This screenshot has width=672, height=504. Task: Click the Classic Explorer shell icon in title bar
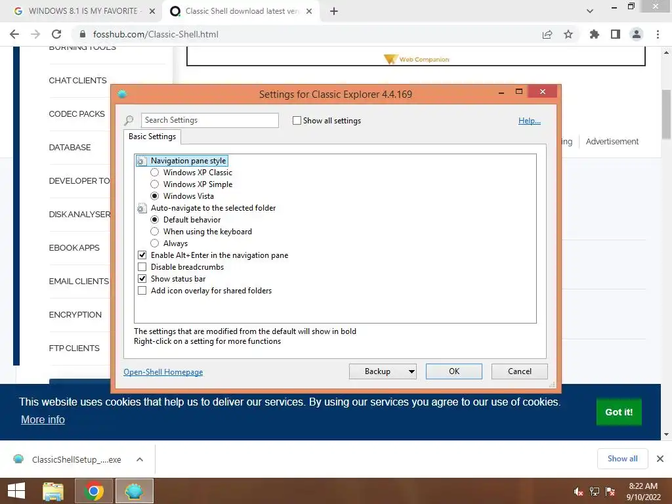pyautogui.click(x=122, y=94)
